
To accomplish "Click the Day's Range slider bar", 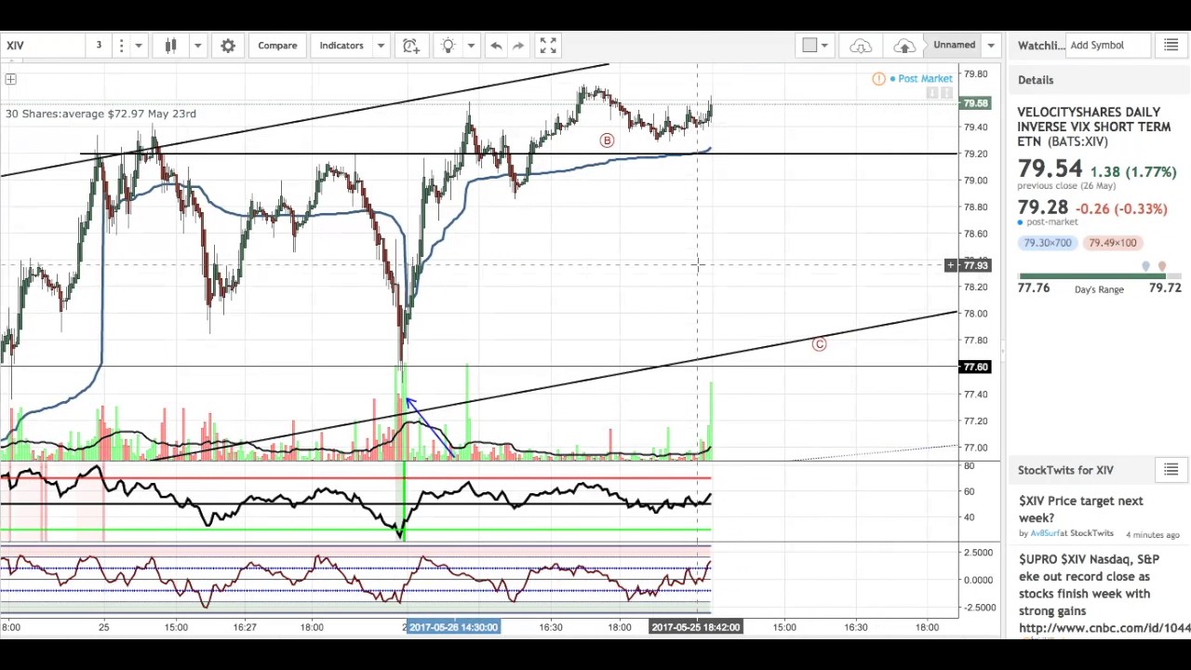I will [1100, 275].
